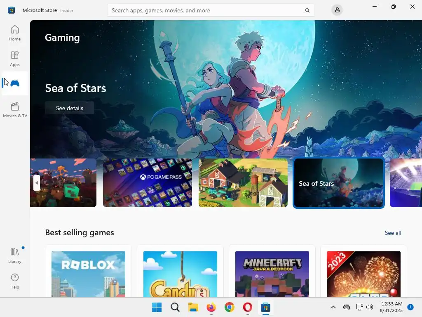This screenshot has width=422, height=317.
Task: Click the user account profile icon
Action: click(x=337, y=10)
